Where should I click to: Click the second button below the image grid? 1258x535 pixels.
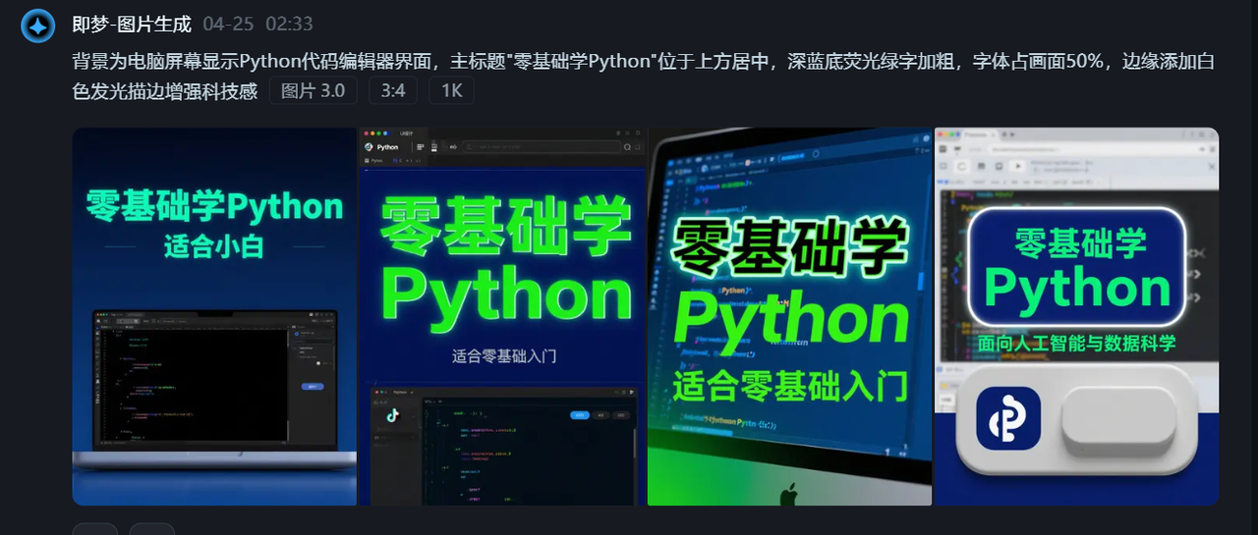coord(151,529)
